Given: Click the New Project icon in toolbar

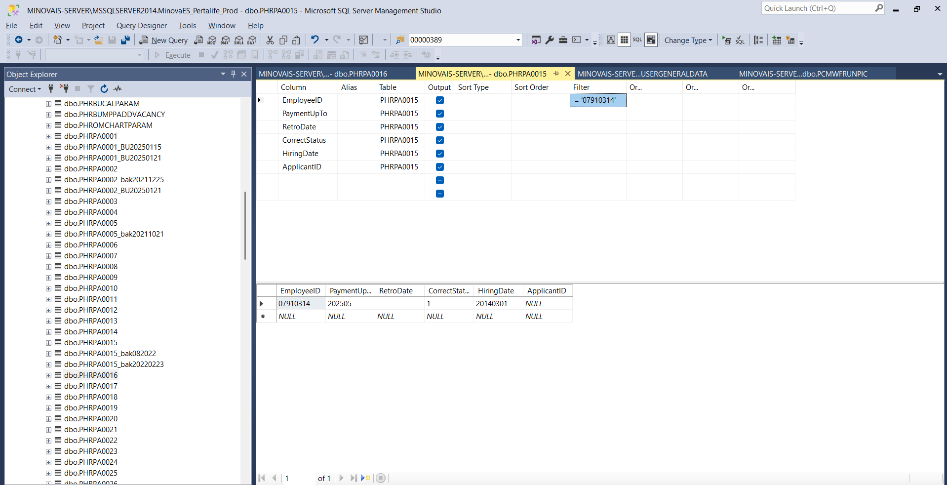Looking at the screenshot, I should [58, 40].
